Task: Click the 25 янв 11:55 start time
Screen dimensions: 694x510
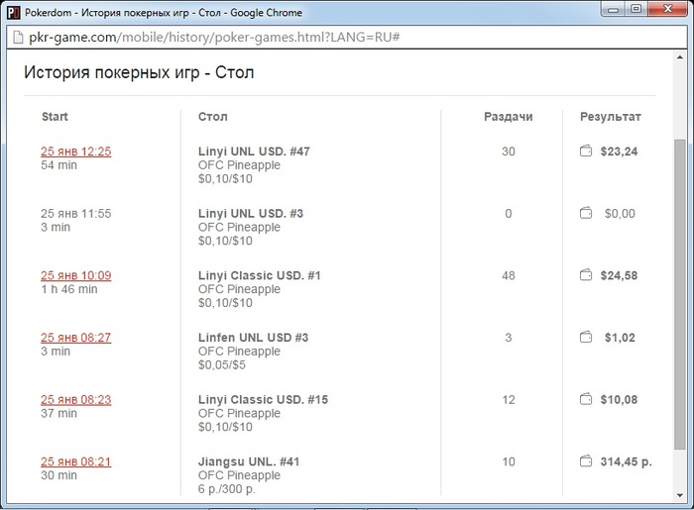Action: pyautogui.click(x=76, y=214)
